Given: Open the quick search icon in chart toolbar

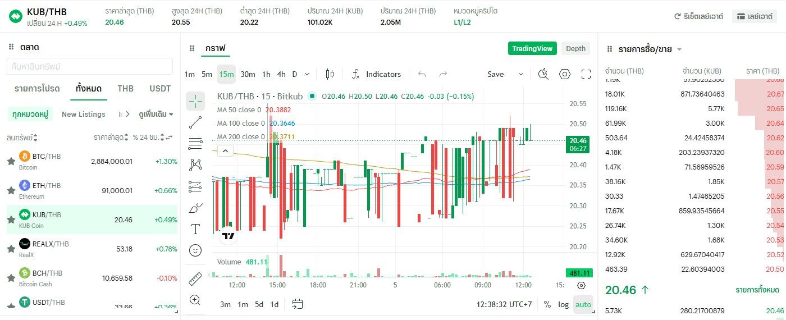Looking at the screenshot, I should click(x=543, y=74).
